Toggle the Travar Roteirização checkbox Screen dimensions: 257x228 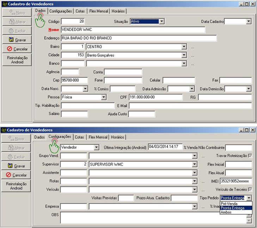[x=250, y=156]
